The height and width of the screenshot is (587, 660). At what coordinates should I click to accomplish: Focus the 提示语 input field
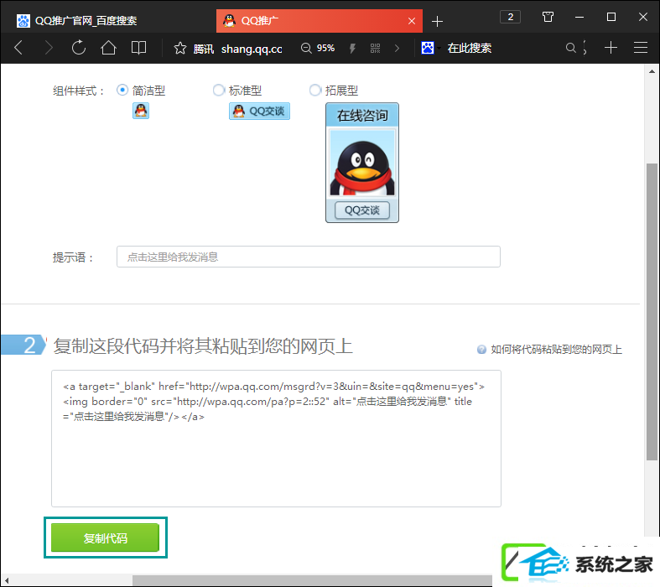tap(309, 257)
